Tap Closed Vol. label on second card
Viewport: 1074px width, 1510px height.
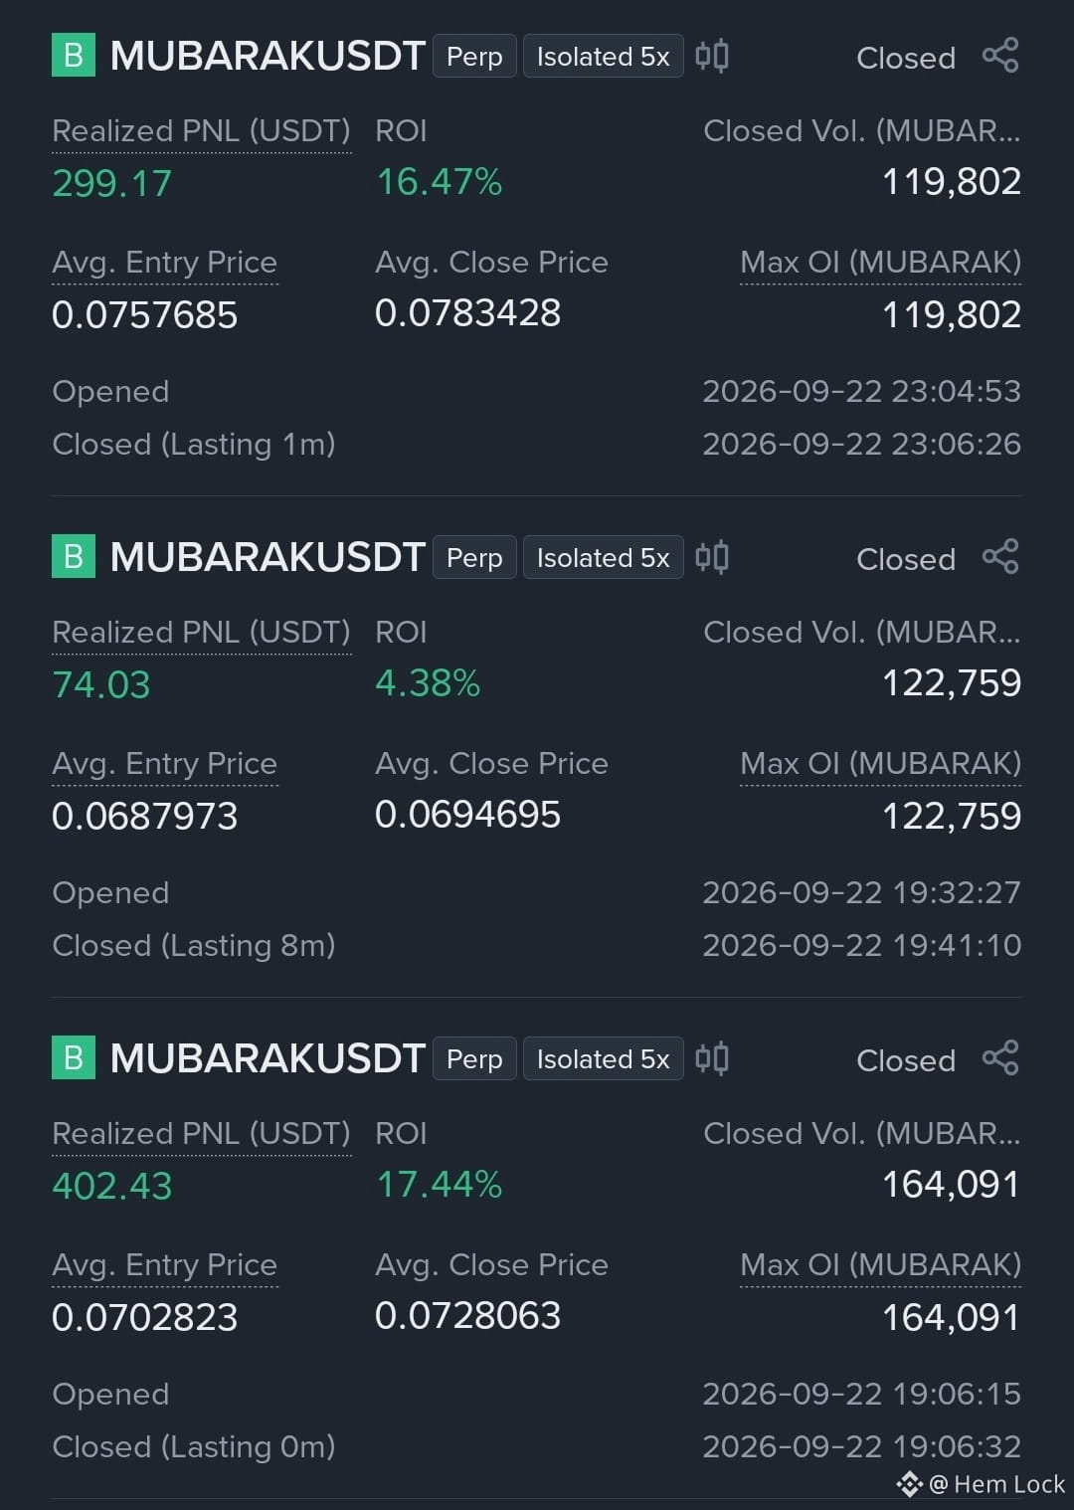[x=862, y=633]
